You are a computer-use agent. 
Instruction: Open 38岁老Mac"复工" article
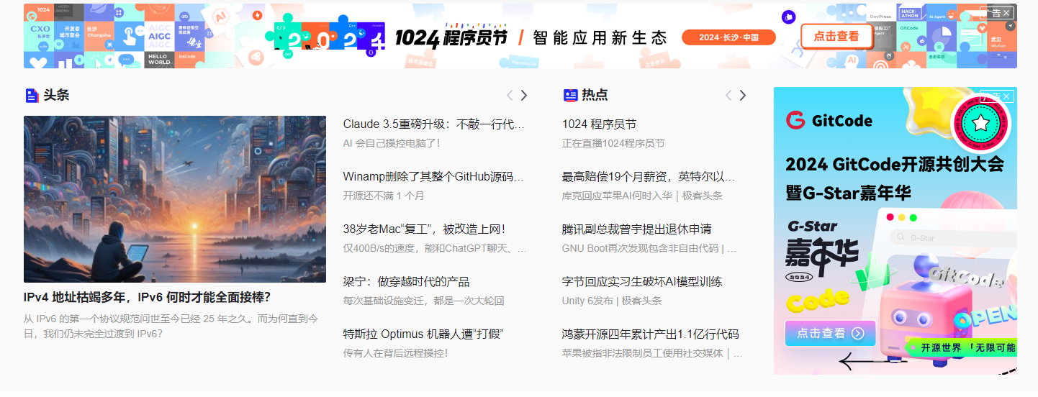(424, 229)
